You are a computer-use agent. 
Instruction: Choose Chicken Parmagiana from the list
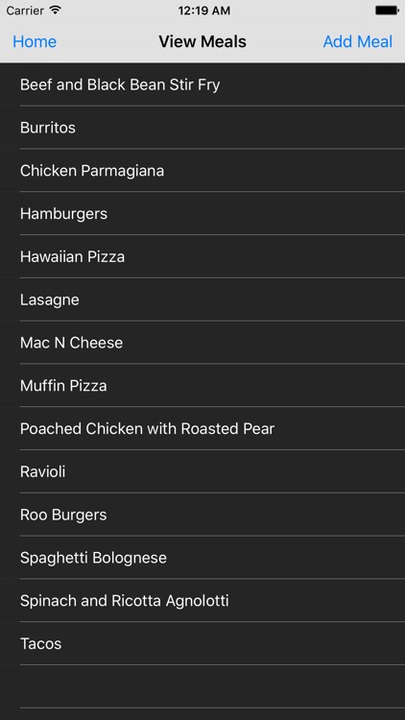202,170
